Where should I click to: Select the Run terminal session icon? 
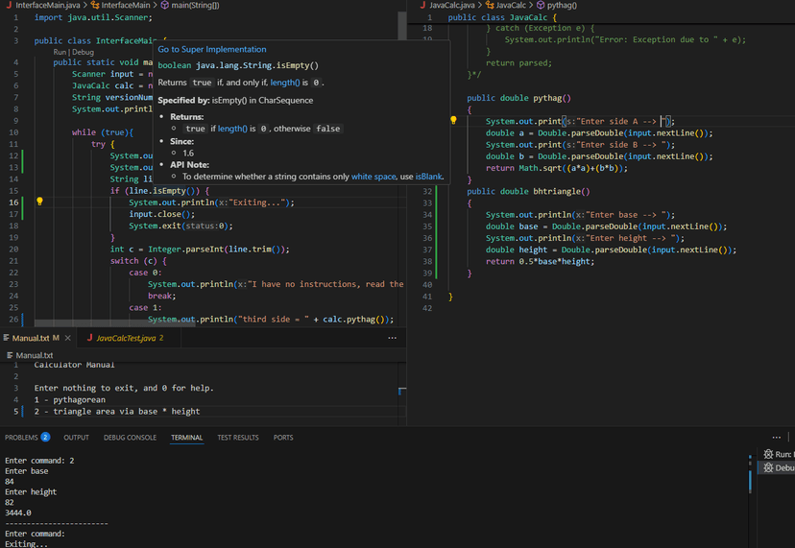point(767,454)
